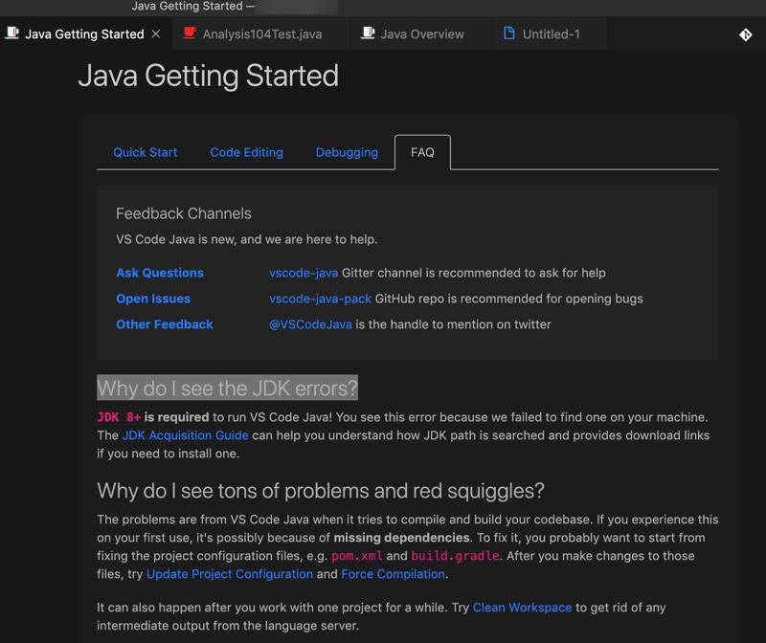
Task: Click the Update Project Configuration link
Action: [230, 574]
